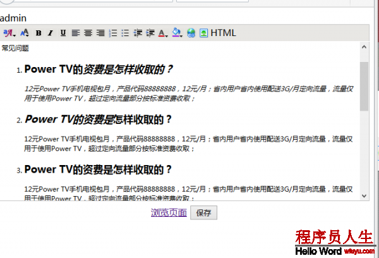Click first question heading Power TV的资费
Image resolution: width=379 pixels, height=258 pixels.
[x=99, y=70]
